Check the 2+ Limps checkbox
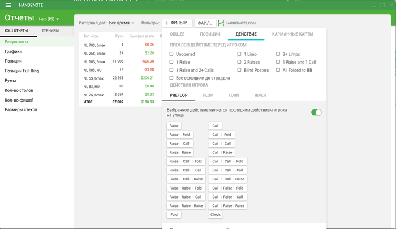396x229 pixels. coord(278,54)
